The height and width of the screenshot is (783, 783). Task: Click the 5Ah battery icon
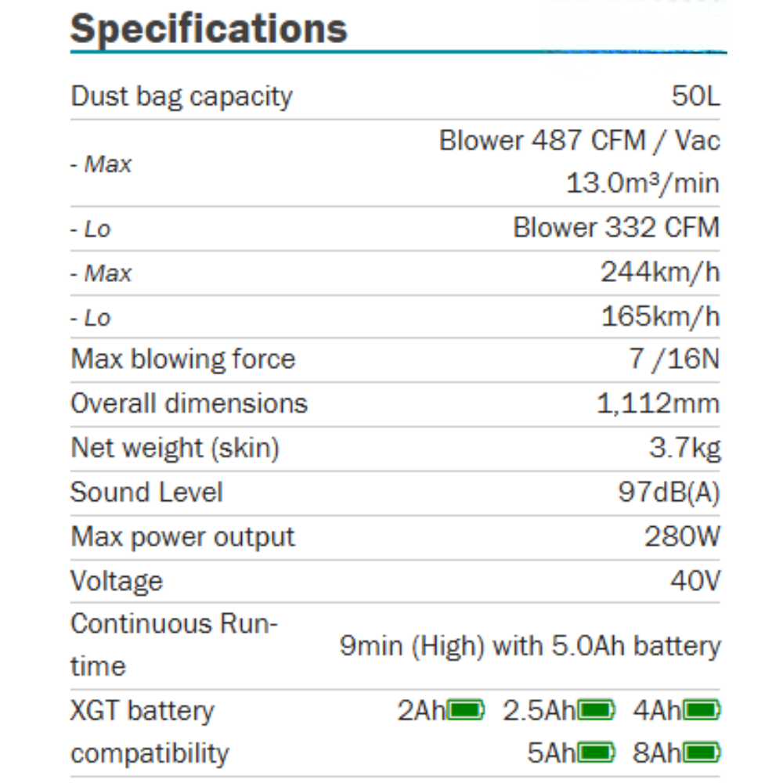(595, 754)
